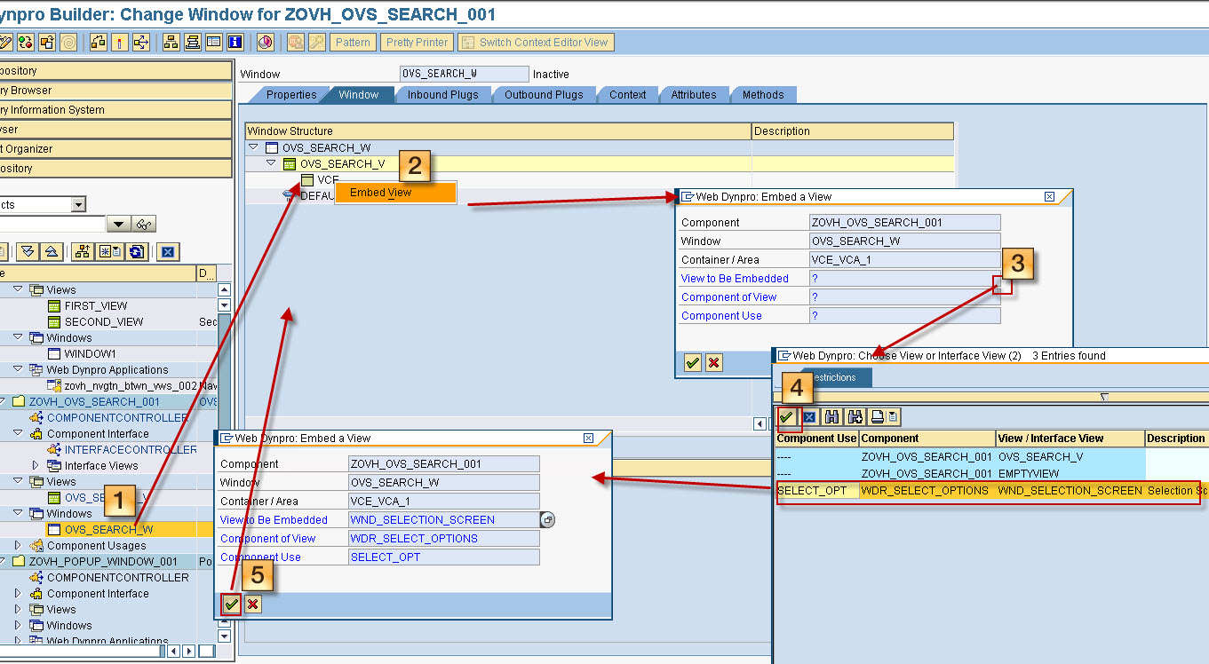Switch to the Outbound Plugs tab
Screen dimensions: 1209x664
544,94
